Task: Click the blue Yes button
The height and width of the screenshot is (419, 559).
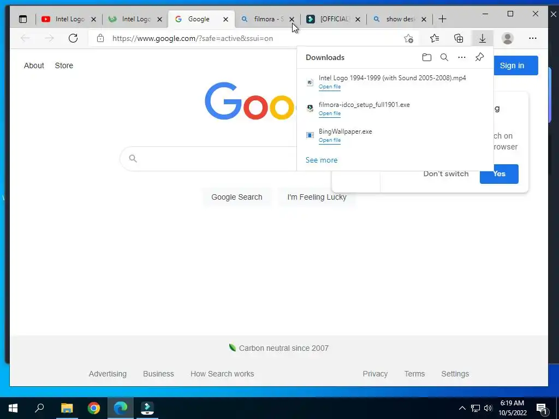Action: click(x=499, y=174)
